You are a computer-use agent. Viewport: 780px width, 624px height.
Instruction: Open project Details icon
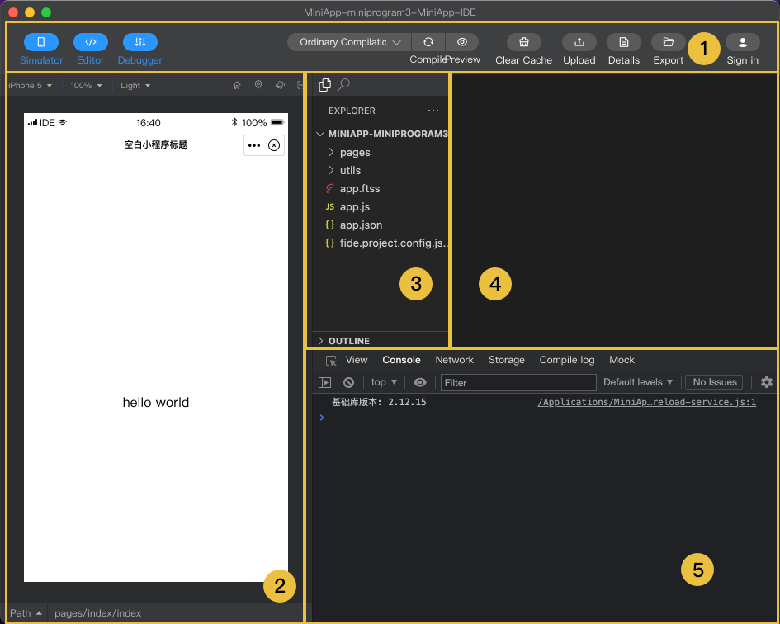pyautogui.click(x=624, y=42)
